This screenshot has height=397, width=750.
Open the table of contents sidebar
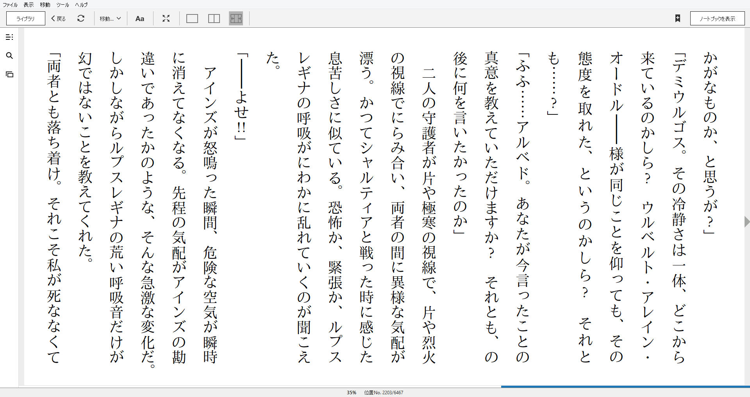tap(10, 37)
